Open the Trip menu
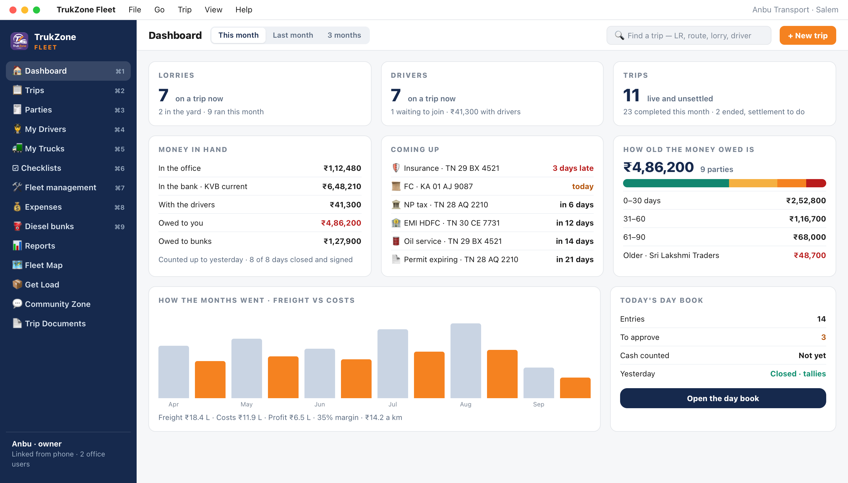 tap(184, 10)
